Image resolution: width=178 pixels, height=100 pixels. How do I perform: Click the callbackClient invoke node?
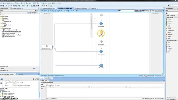click(x=101, y=65)
